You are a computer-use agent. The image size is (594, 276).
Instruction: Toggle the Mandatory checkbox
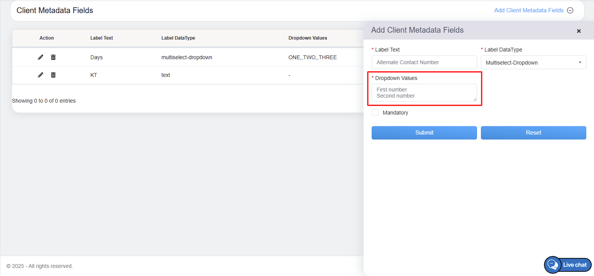pyautogui.click(x=375, y=113)
